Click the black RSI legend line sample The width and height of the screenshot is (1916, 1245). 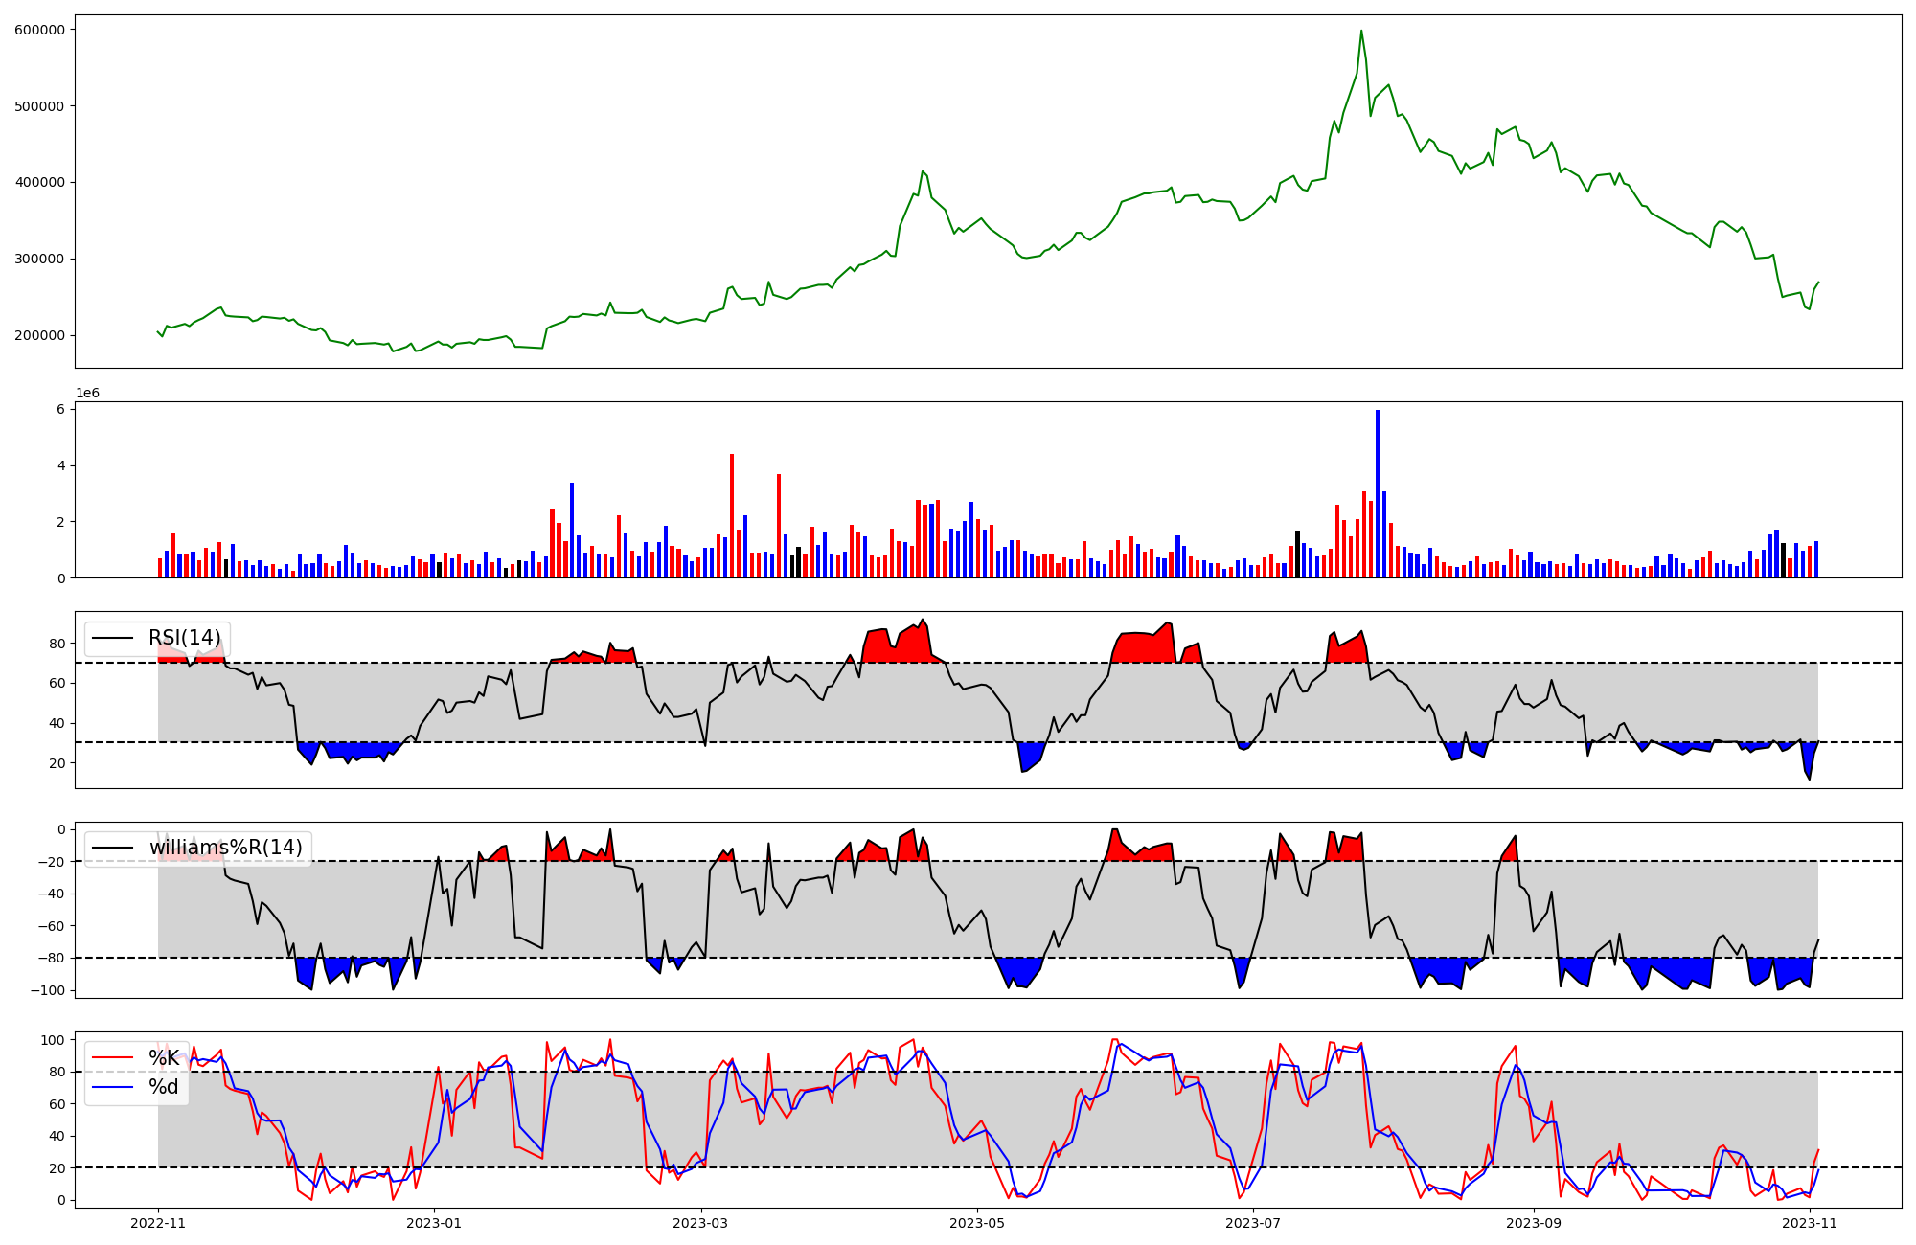111,639
